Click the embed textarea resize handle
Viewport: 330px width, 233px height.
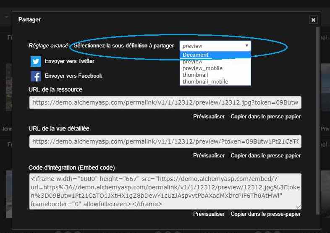[299, 207]
